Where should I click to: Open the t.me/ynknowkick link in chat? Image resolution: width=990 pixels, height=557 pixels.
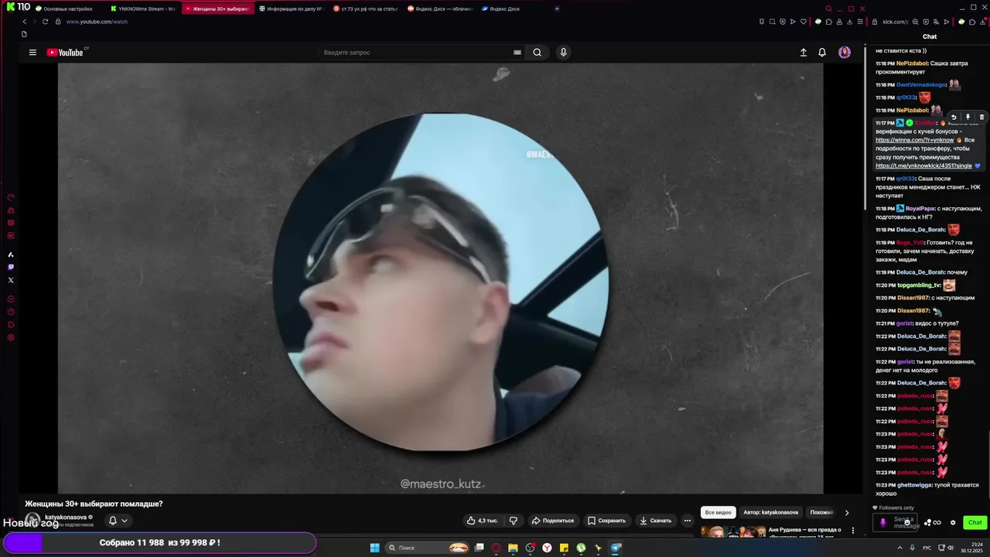923,166
